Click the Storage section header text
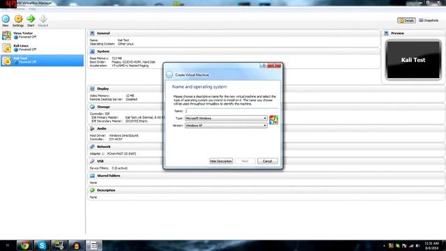446x251 pixels. tap(103, 107)
